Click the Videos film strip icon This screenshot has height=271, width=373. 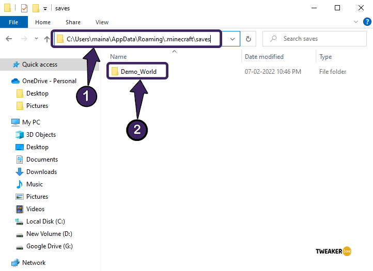coord(20,209)
